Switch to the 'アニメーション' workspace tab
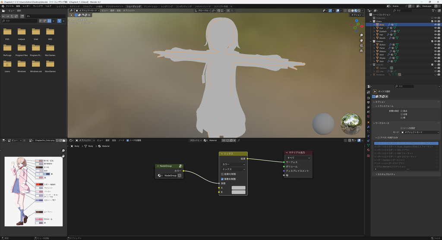The image size is (442, 240). (151, 6)
